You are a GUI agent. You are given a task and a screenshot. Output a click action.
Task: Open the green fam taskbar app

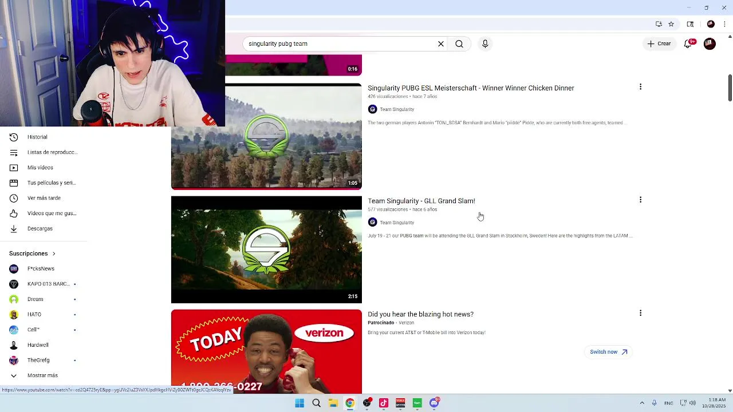pos(417,403)
